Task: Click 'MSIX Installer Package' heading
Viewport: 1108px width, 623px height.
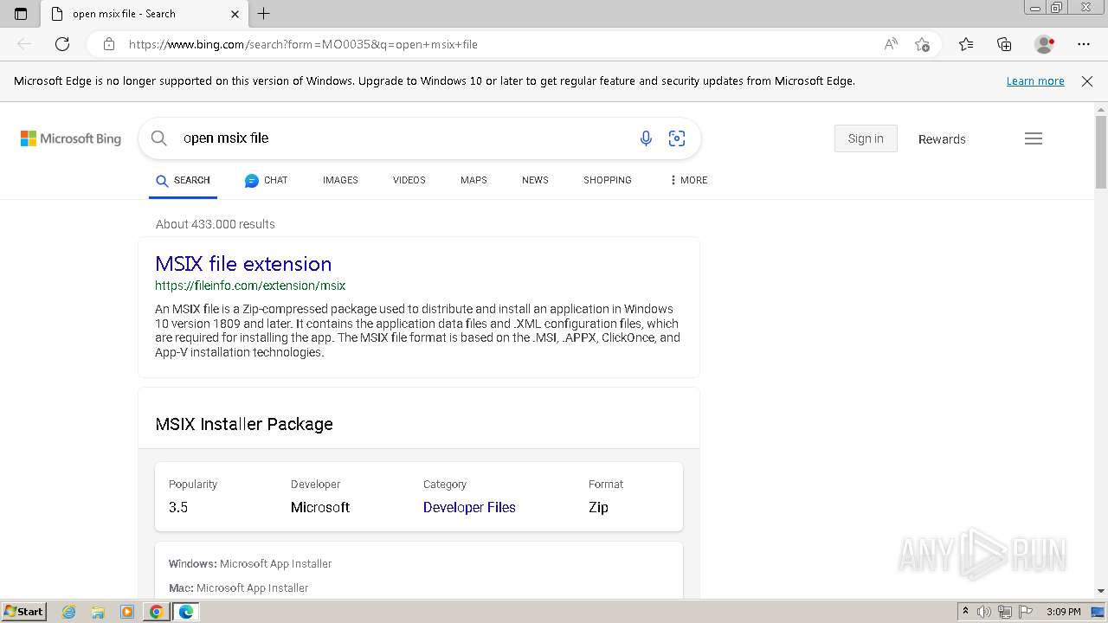Action: [244, 424]
